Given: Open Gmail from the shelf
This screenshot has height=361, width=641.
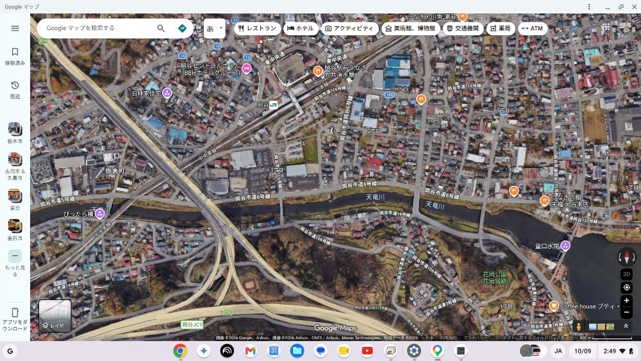Looking at the screenshot, I should point(250,351).
